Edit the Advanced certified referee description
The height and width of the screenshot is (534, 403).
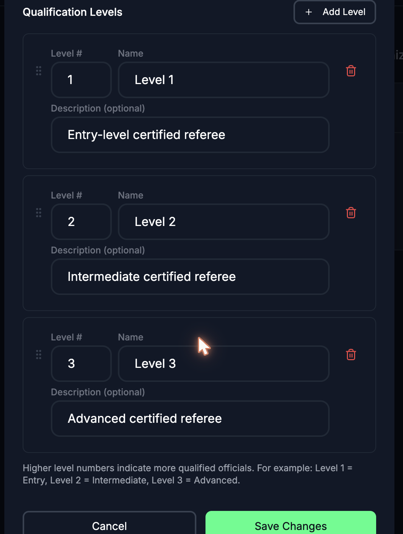coord(190,419)
